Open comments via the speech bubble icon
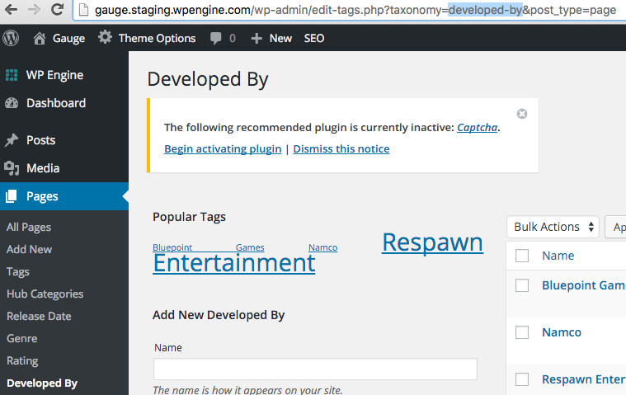This screenshot has width=626, height=395. [215, 38]
